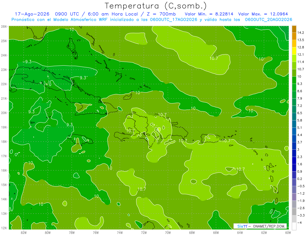Click the blue legend swatch between 3.7 and 4.4
This screenshot has width=306, height=236.
[294, 138]
